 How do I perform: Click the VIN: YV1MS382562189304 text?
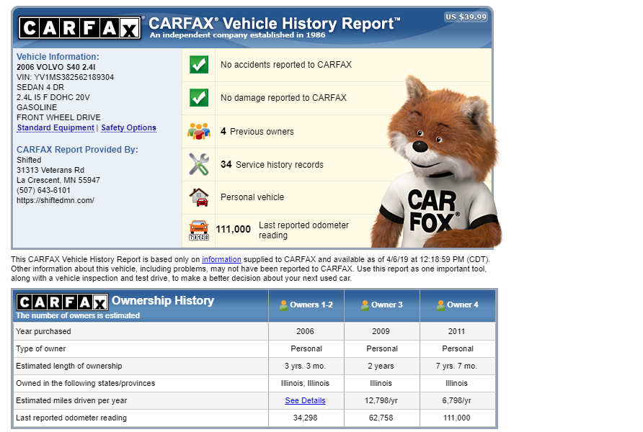(65, 77)
